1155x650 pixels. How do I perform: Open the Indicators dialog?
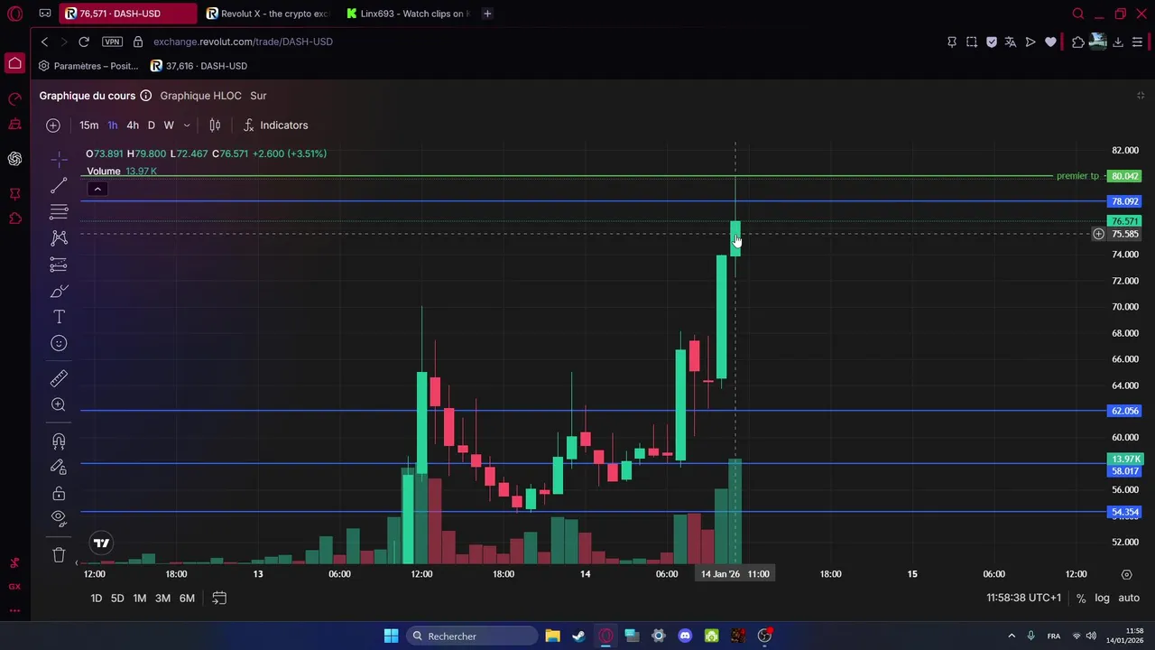pos(275,125)
